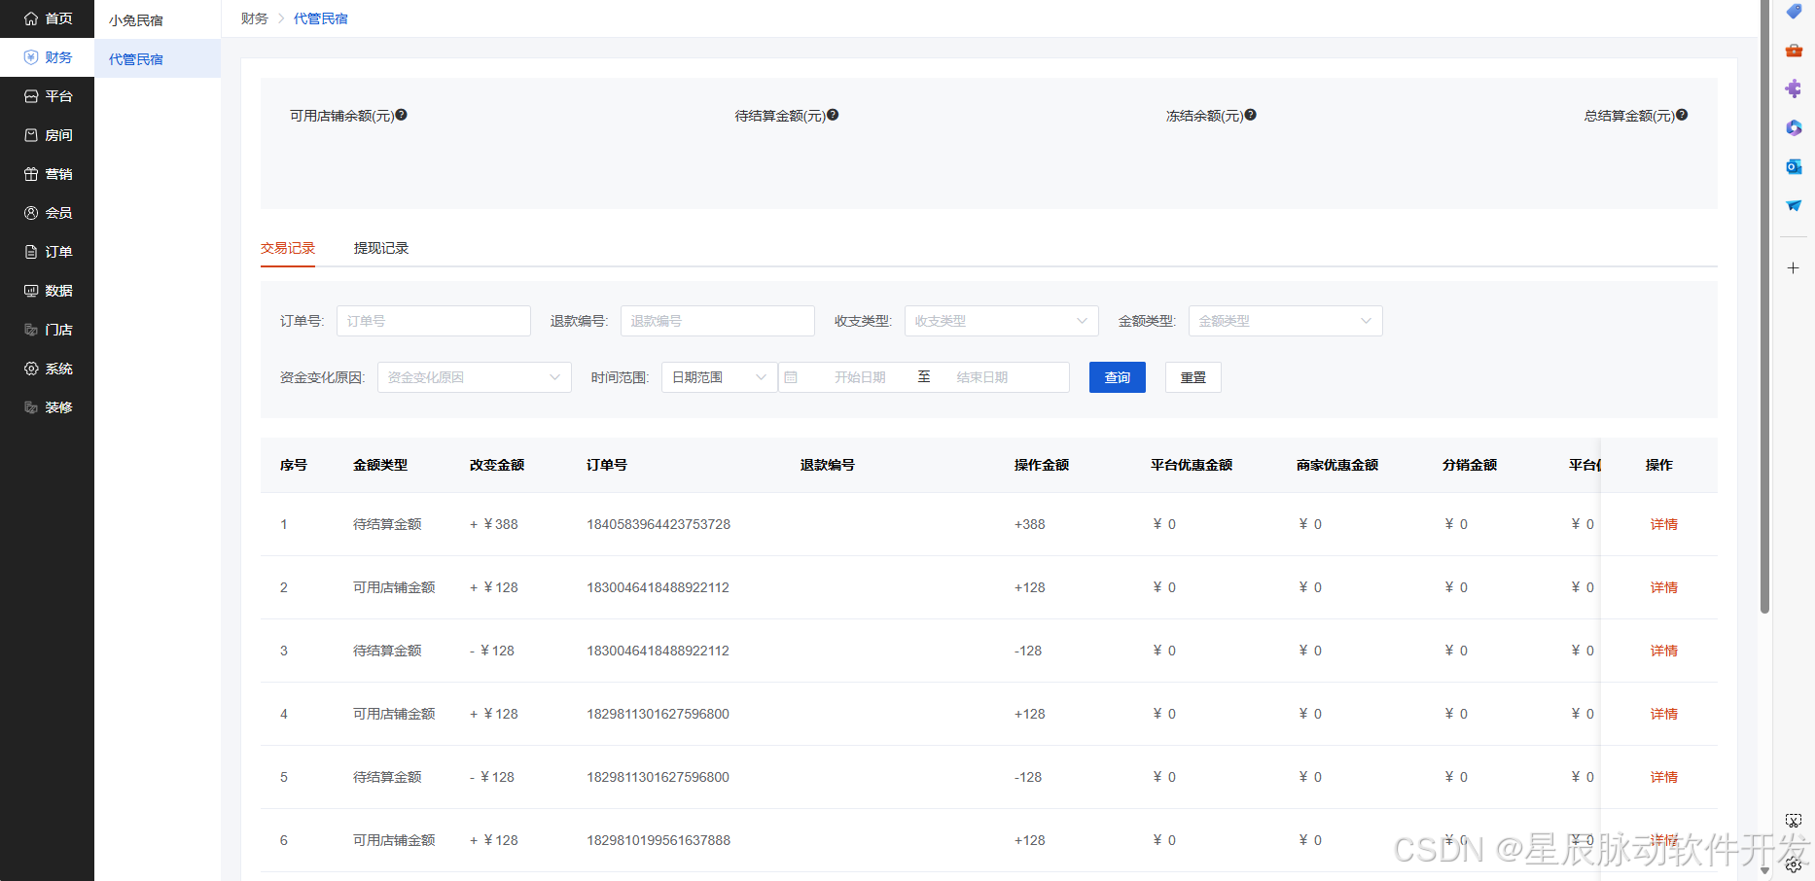This screenshot has width=1815, height=881.
Task: Focus the 退款编号 input field
Action: coord(718,321)
